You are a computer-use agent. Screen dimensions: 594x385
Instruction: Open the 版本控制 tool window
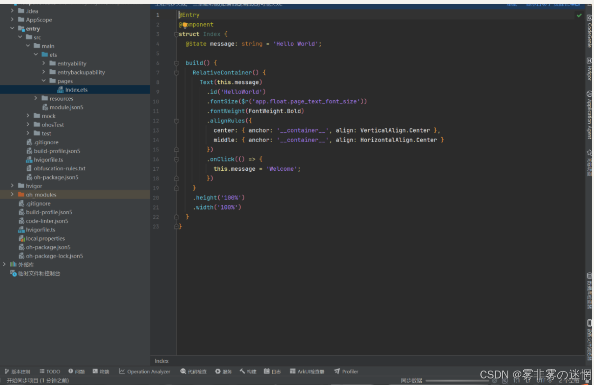17,371
